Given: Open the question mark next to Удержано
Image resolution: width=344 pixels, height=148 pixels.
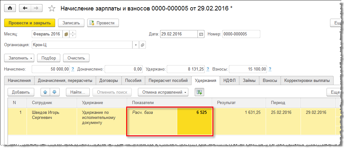Looking at the screenshot, I should coord(208,69).
